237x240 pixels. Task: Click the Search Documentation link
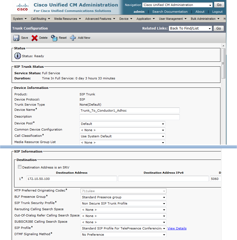[170, 12]
